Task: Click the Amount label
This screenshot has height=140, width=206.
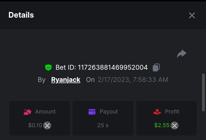Action: [x=45, y=112]
